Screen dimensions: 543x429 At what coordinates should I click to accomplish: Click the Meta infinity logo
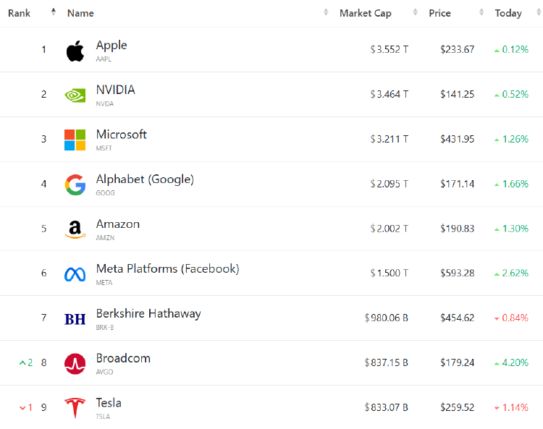pyautogui.click(x=75, y=274)
